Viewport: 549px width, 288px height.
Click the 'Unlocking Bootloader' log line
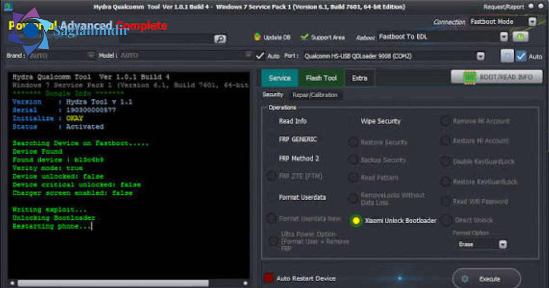coord(54,218)
